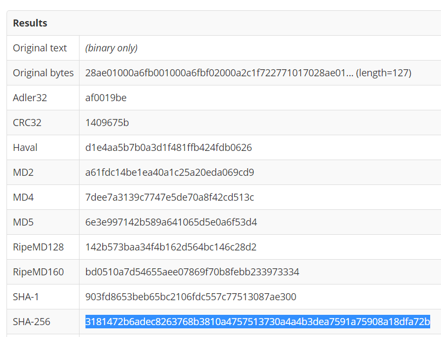Select the CRC32 label

tap(27, 123)
